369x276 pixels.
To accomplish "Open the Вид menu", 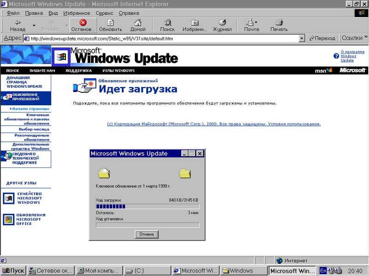I will pyautogui.click(x=53, y=13).
